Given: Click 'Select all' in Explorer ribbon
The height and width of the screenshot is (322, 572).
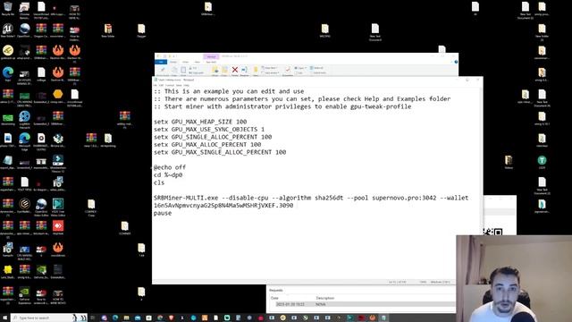Looking at the screenshot, I should pyautogui.click(x=316, y=68).
